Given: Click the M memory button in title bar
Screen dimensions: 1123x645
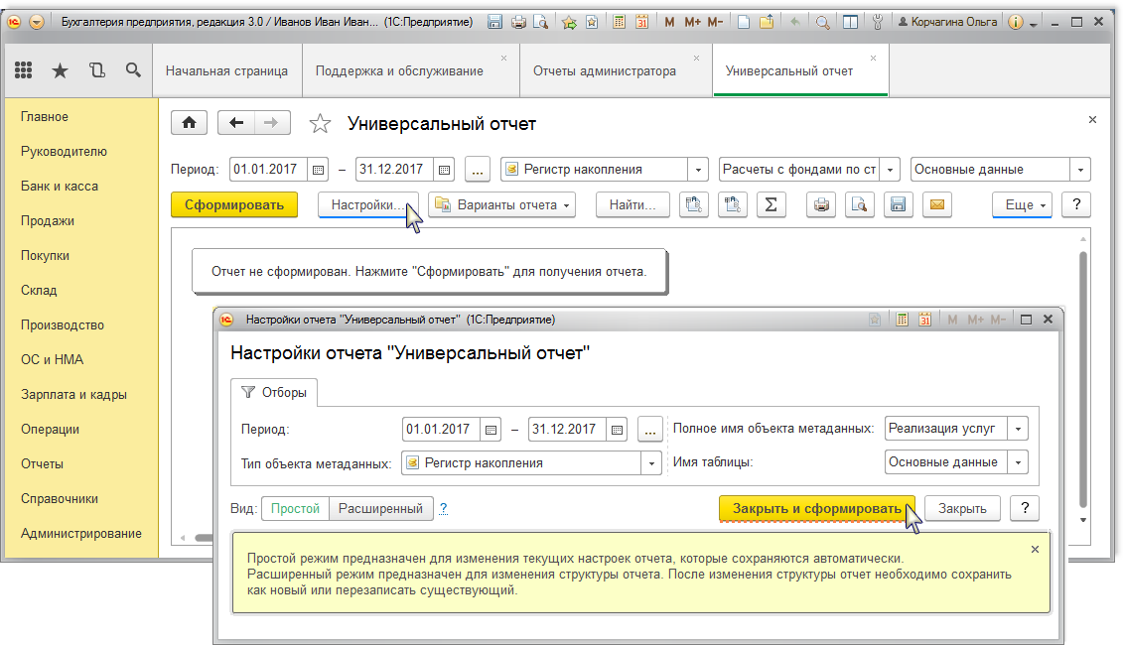Looking at the screenshot, I should click(669, 22).
